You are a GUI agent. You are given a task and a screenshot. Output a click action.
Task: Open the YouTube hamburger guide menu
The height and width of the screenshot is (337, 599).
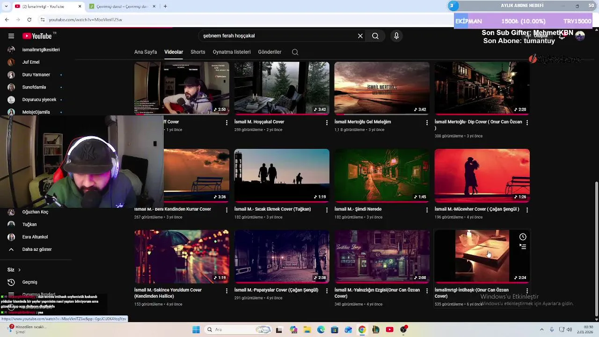(11, 36)
